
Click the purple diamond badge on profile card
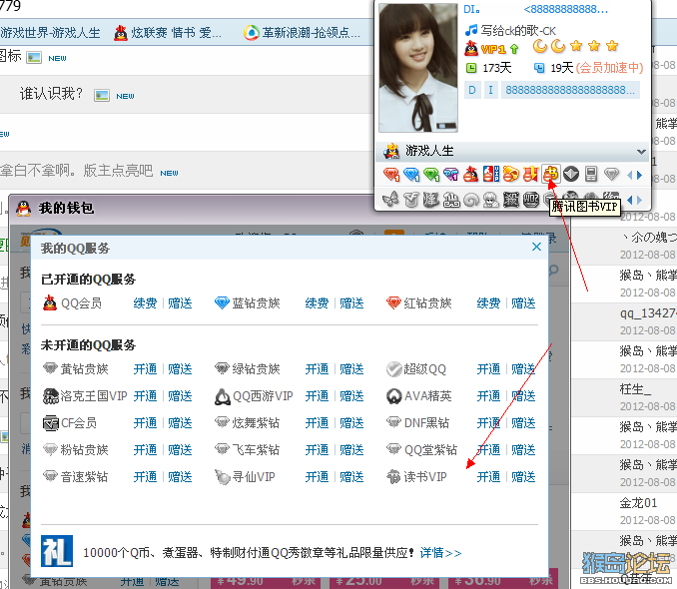pyautogui.click(x=450, y=175)
